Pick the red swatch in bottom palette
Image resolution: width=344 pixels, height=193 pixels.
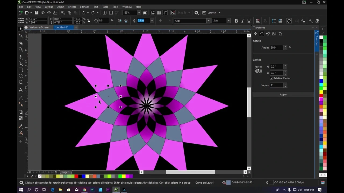click(x=77, y=176)
